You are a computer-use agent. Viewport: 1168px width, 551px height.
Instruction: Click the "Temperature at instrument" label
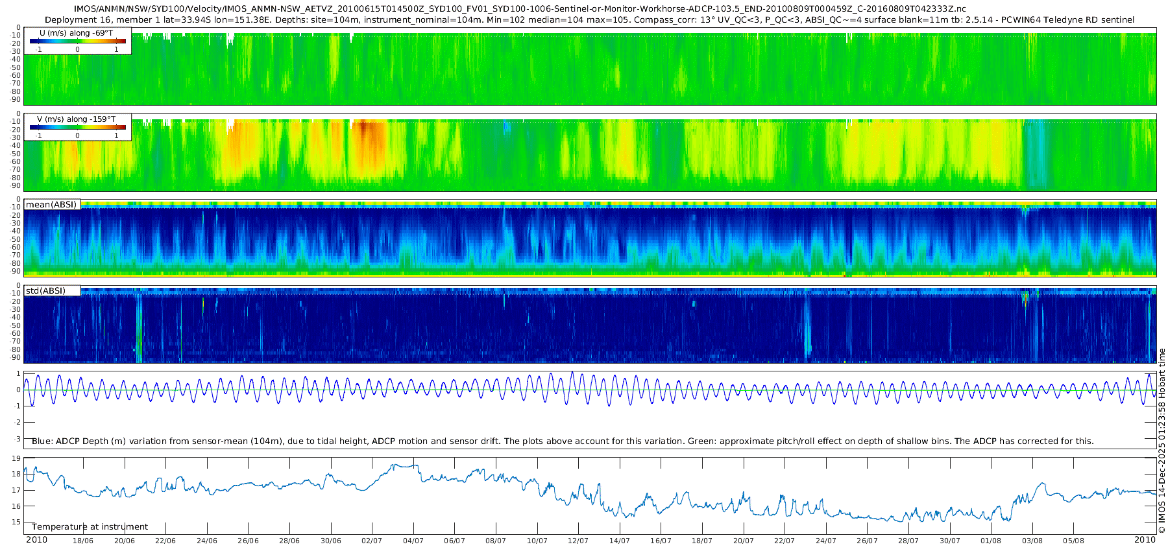pos(90,527)
